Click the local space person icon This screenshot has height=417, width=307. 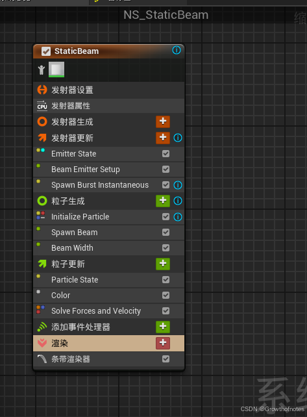[41, 70]
